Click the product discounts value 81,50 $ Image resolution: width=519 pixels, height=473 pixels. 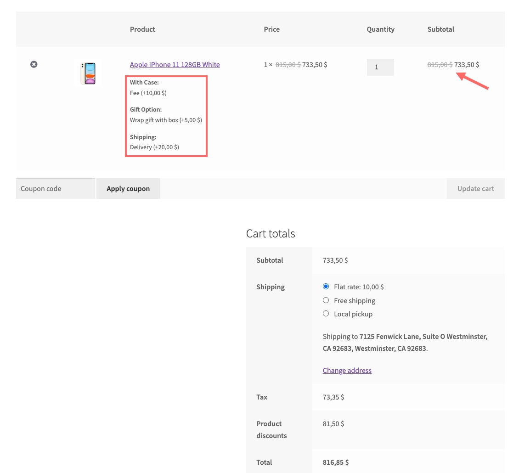(x=333, y=424)
